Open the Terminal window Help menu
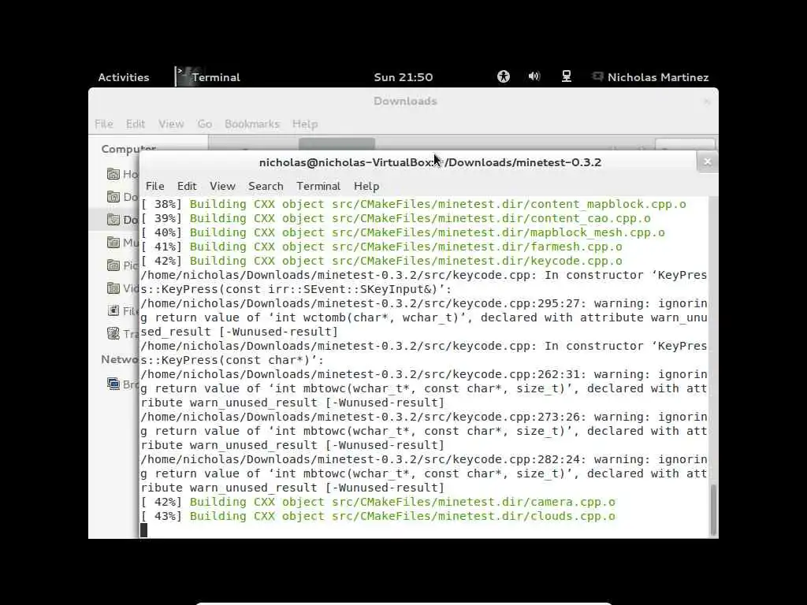 click(366, 186)
